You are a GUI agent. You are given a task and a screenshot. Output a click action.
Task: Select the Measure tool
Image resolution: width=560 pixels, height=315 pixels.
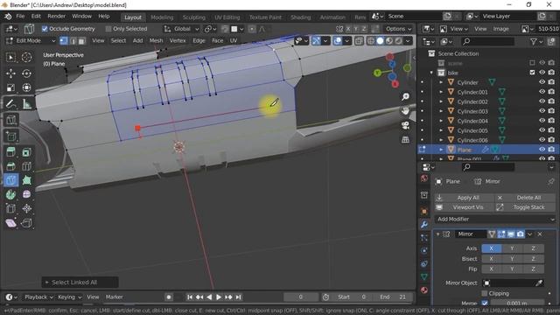coord(26,104)
